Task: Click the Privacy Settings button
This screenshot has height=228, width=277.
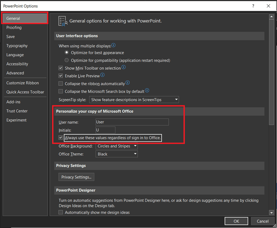Action: coord(76,177)
